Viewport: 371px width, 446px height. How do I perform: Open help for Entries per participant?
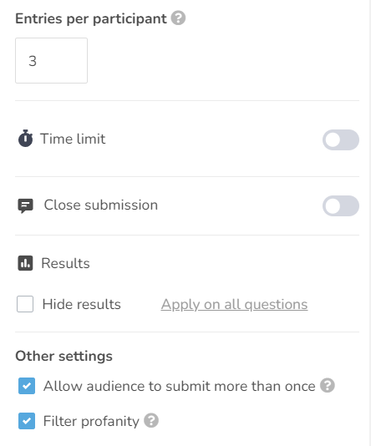pos(178,18)
